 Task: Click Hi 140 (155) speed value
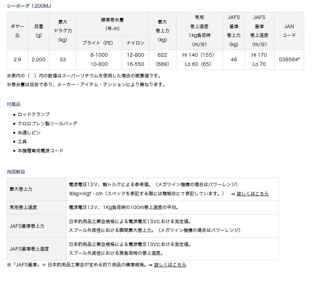coord(198,55)
